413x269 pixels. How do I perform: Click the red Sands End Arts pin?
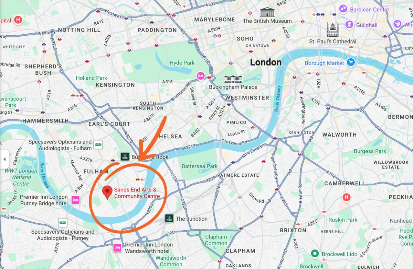(x=108, y=193)
